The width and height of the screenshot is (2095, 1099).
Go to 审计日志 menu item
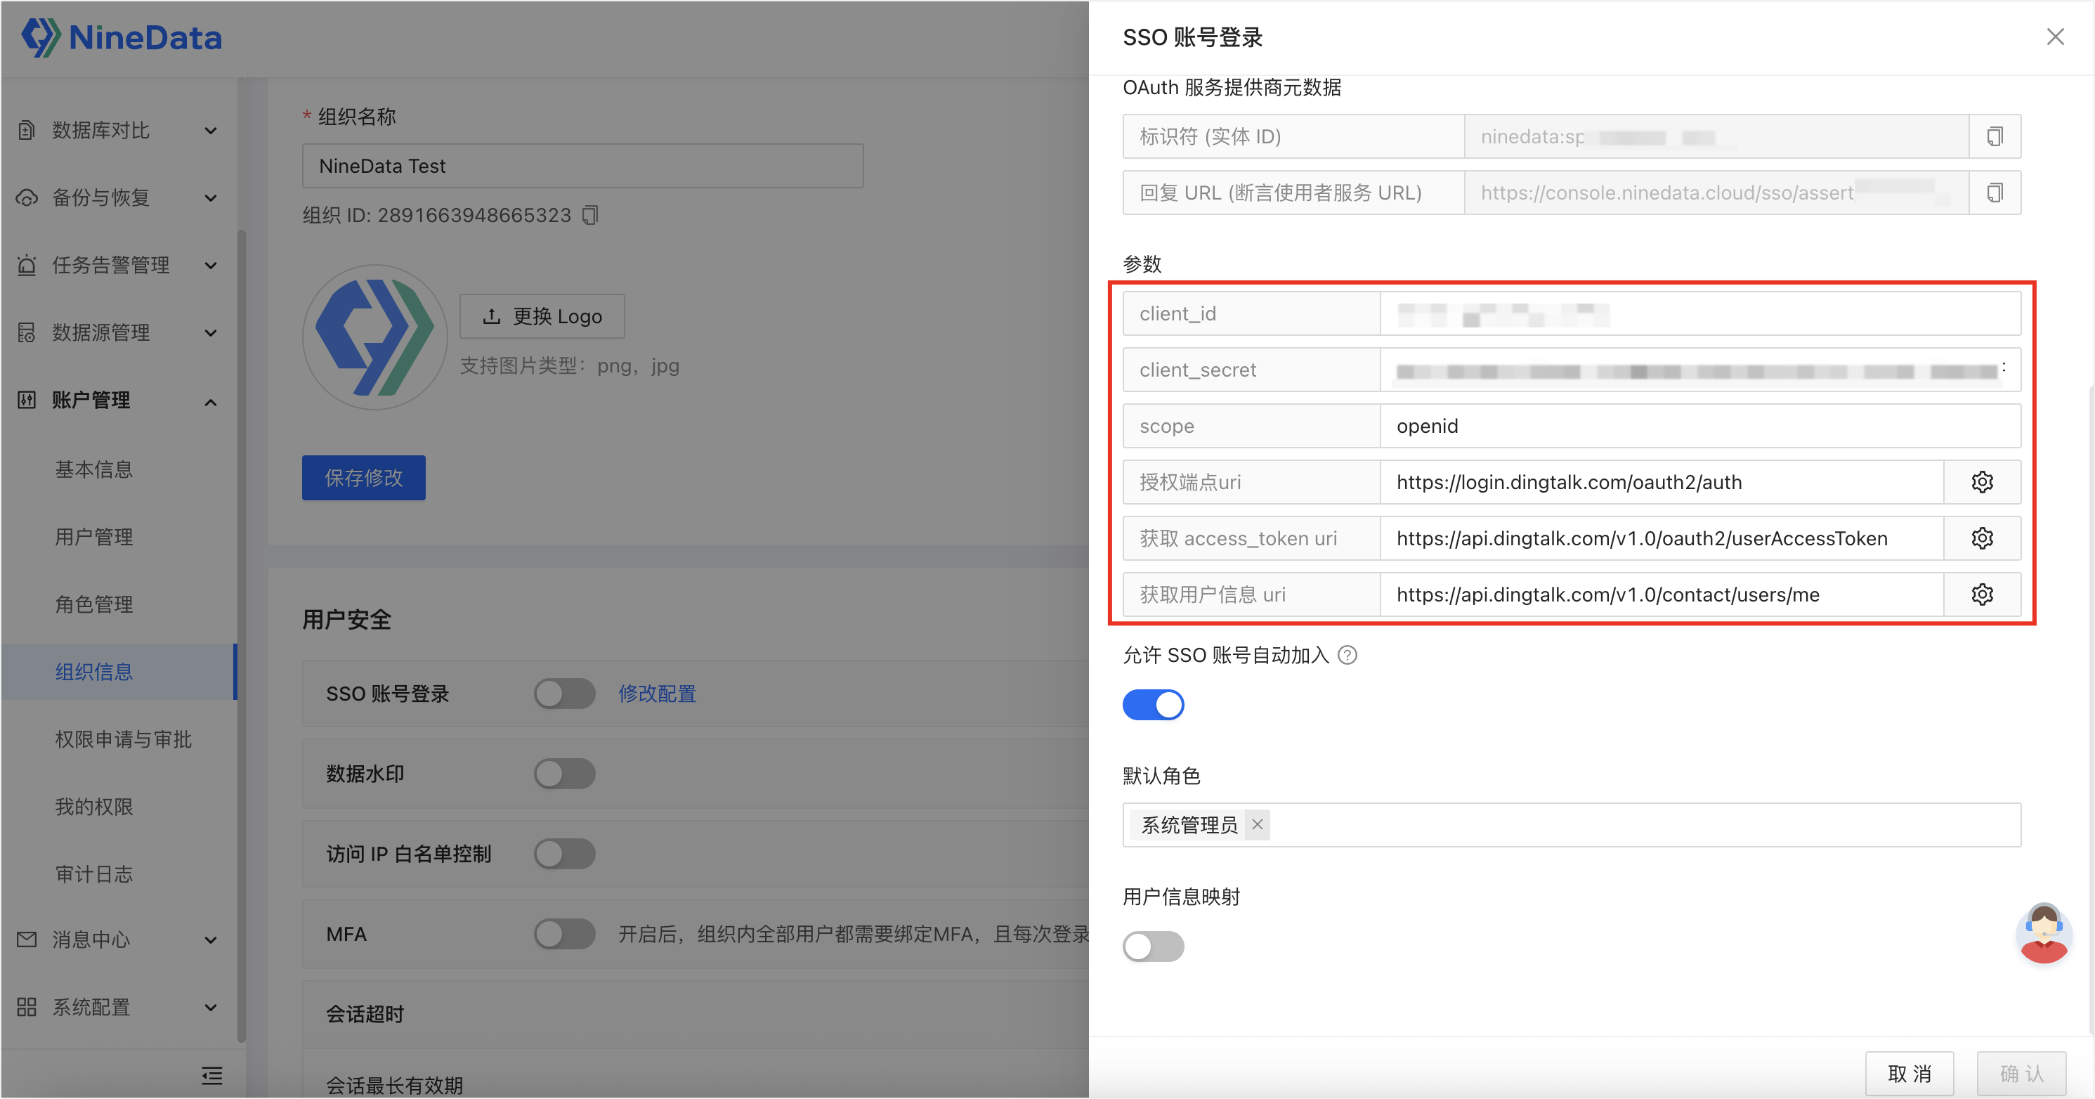[93, 873]
